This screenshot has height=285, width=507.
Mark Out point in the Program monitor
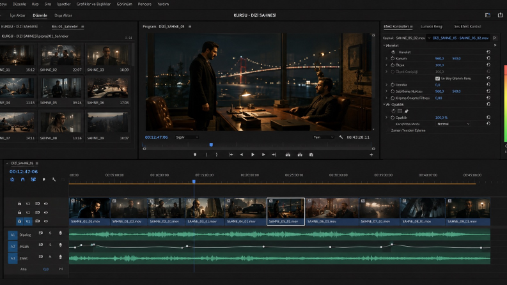[x=217, y=155]
